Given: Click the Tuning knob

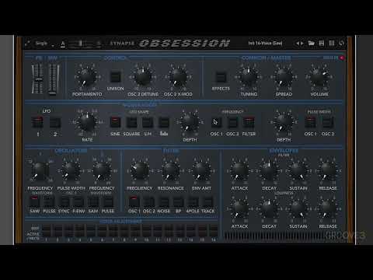Looking at the screenshot, I should pos(249,77).
